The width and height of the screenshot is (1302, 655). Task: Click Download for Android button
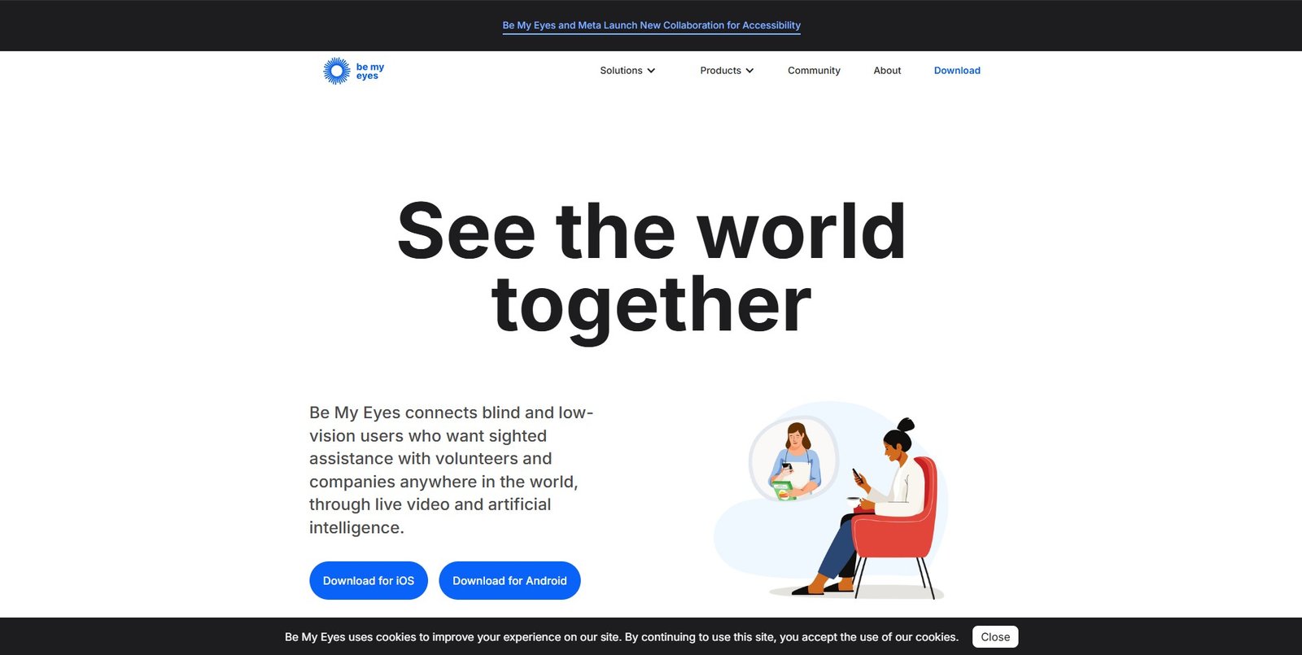pyautogui.click(x=509, y=581)
